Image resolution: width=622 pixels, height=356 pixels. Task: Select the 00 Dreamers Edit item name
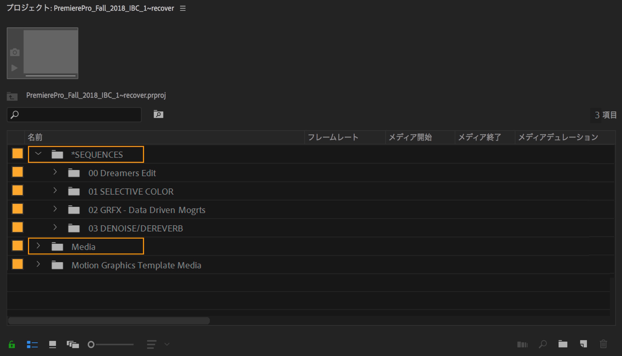122,173
